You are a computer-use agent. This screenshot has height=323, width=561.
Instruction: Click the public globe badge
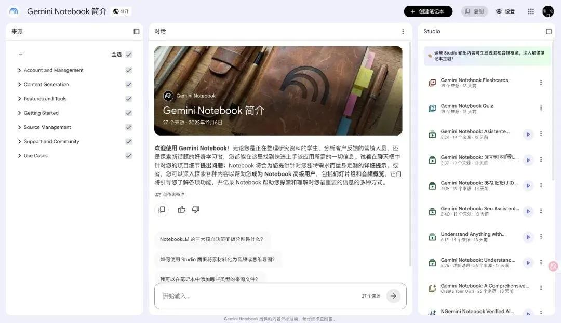[121, 11]
